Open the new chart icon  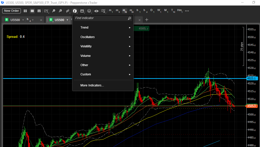[x=46, y=11]
